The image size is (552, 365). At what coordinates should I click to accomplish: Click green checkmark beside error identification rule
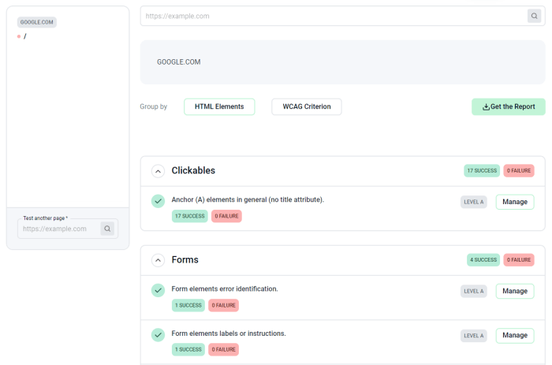(158, 290)
